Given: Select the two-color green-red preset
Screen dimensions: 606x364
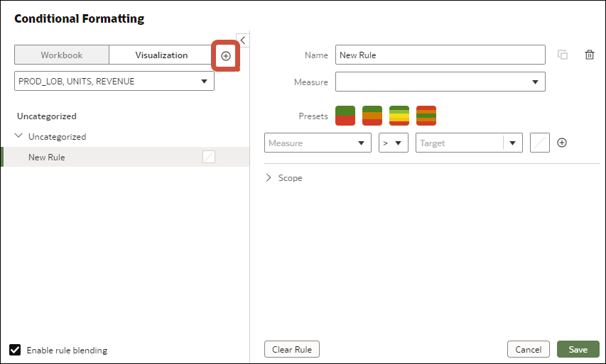Looking at the screenshot, I should coord(345,116).
